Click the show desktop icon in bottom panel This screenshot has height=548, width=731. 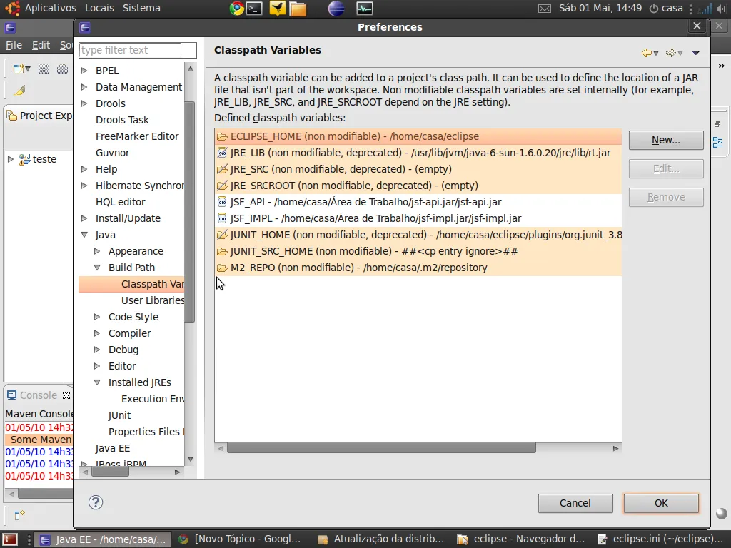click(x=10, y=539)
